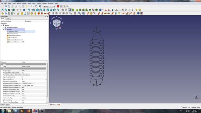Image resolution: width=201 pixels, height=113 pixels.
Task: Expand the BooleanFragments tree node
Action: 3,27
